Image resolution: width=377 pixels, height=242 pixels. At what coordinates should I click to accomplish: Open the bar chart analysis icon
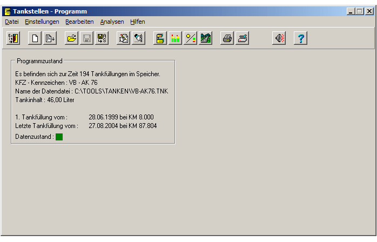tap(175, 38)
